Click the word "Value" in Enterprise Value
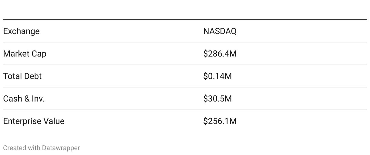The height and width of the screenshot is (155, 370). point(54,121)
